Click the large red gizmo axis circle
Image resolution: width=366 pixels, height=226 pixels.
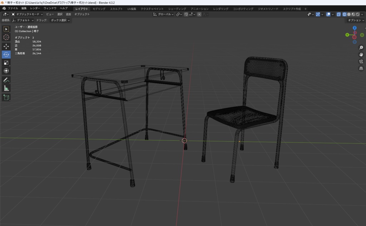click(354, 37)
